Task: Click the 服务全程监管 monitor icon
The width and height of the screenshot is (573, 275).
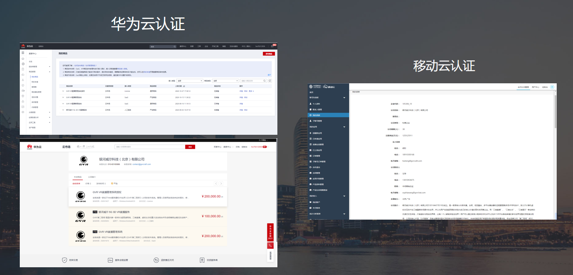Action: (x=110, y=260)
